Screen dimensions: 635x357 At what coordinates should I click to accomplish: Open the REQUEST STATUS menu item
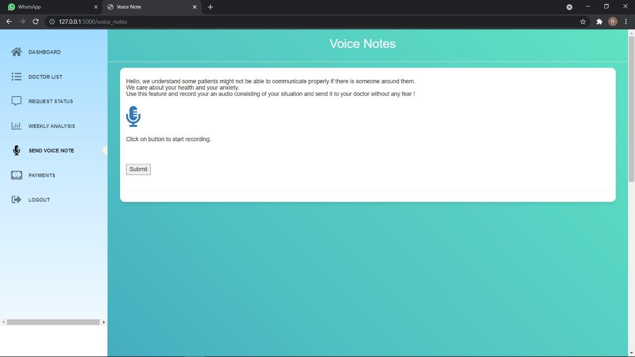51,101
